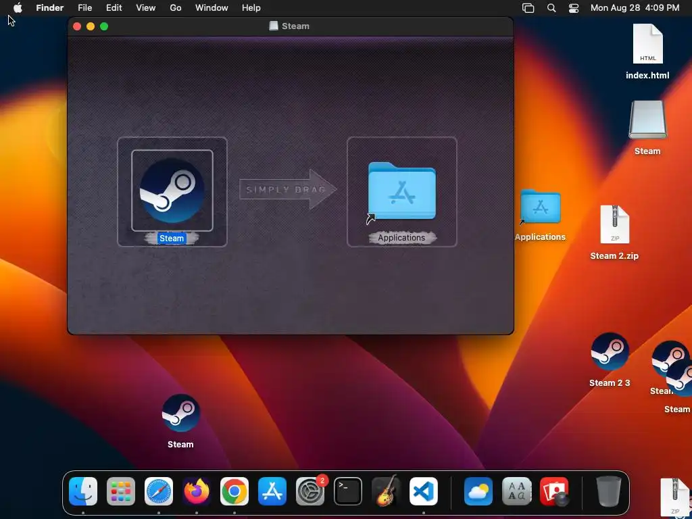Screen dimensions: 692x519
Task: Open the Go menu
Action: click(x=176, y=8)
